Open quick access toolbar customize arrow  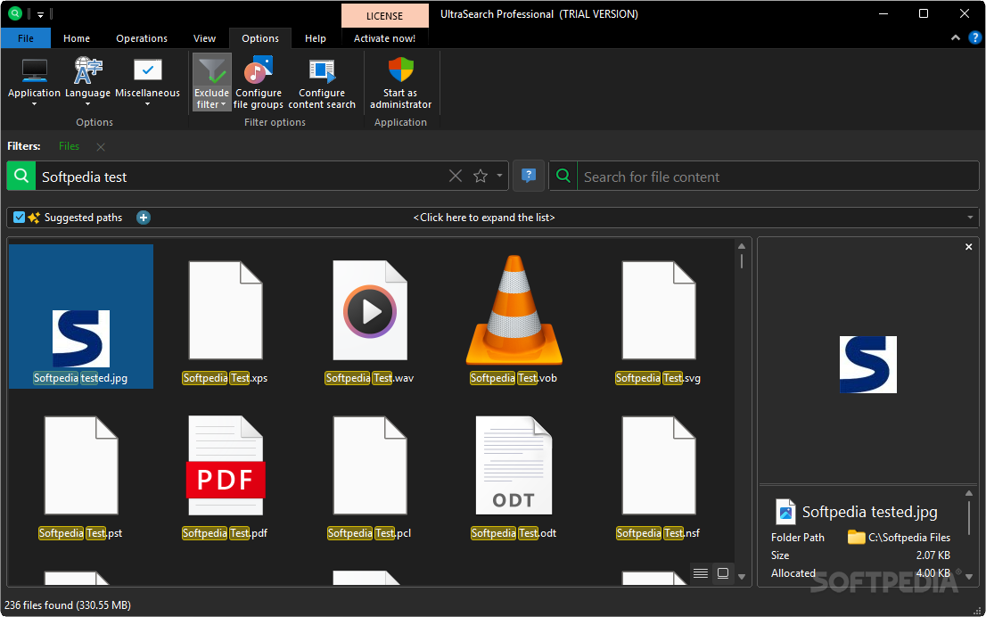40,14
